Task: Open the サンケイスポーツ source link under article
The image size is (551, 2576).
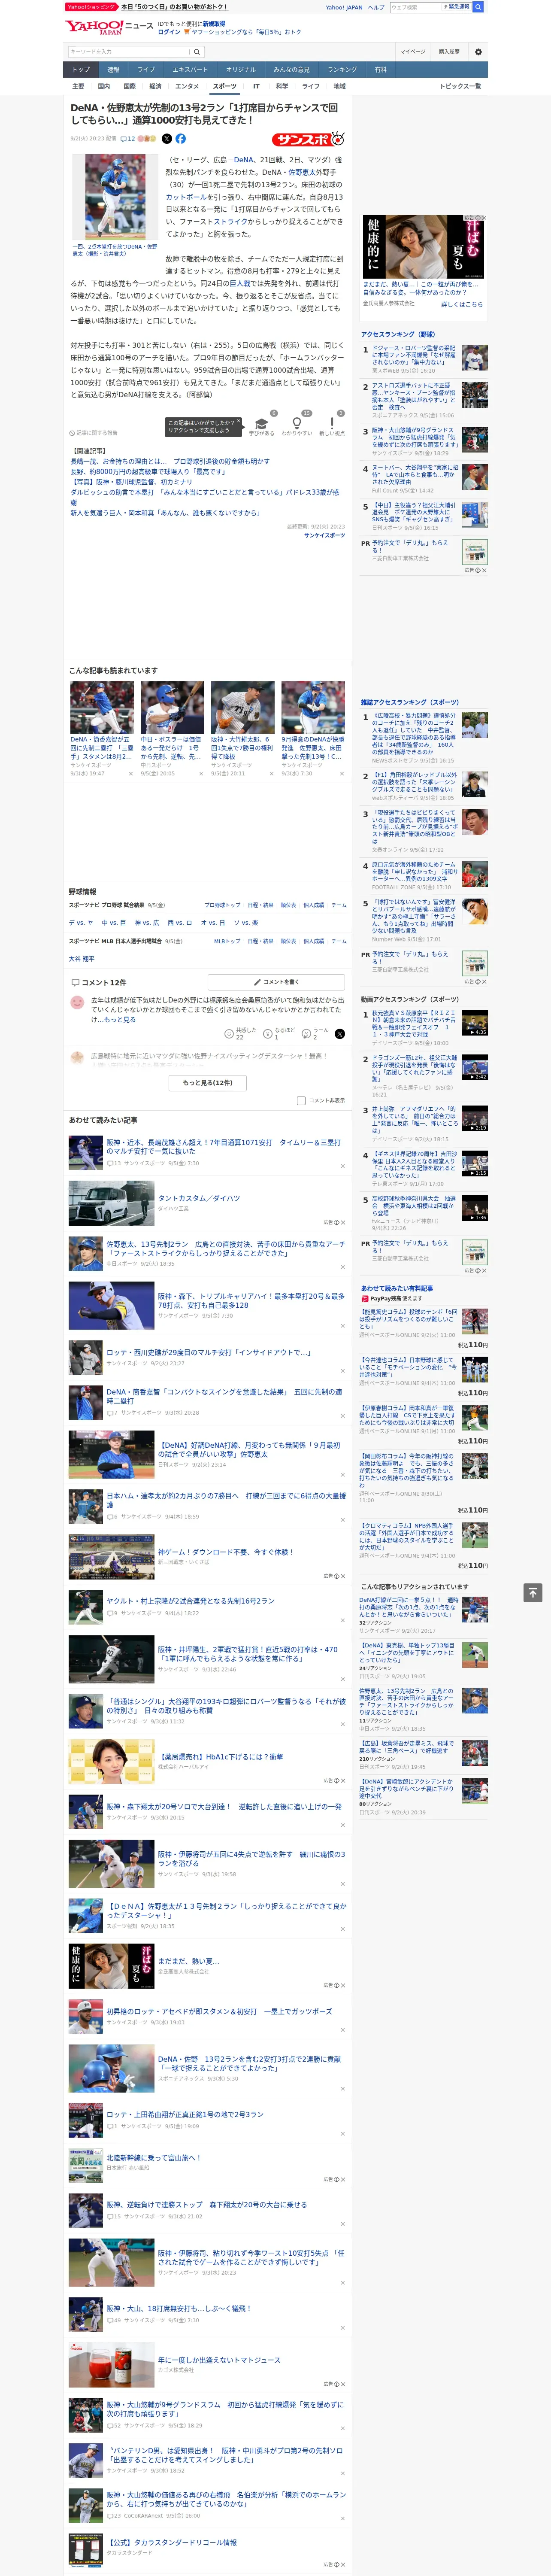Action: 324,535
